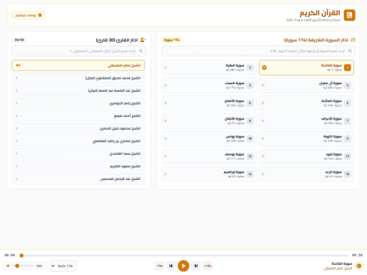This screenshot has height=275, width=367.
Task: Start surah 8, سورة الأنفال, with its play icon
Action: coord(166,121)
